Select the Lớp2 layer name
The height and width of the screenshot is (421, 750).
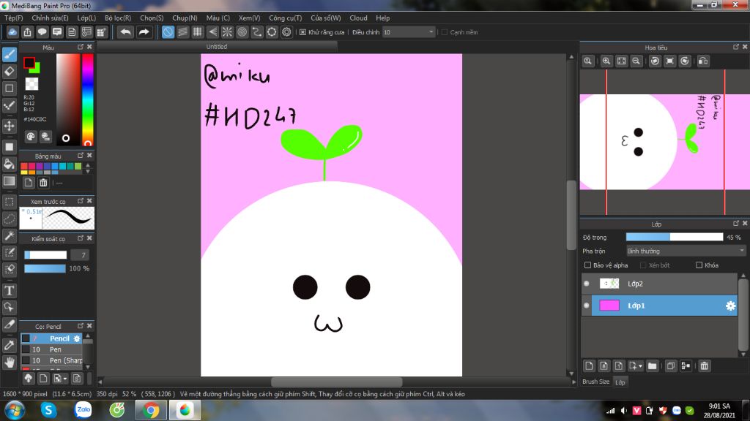click(635, 284)
